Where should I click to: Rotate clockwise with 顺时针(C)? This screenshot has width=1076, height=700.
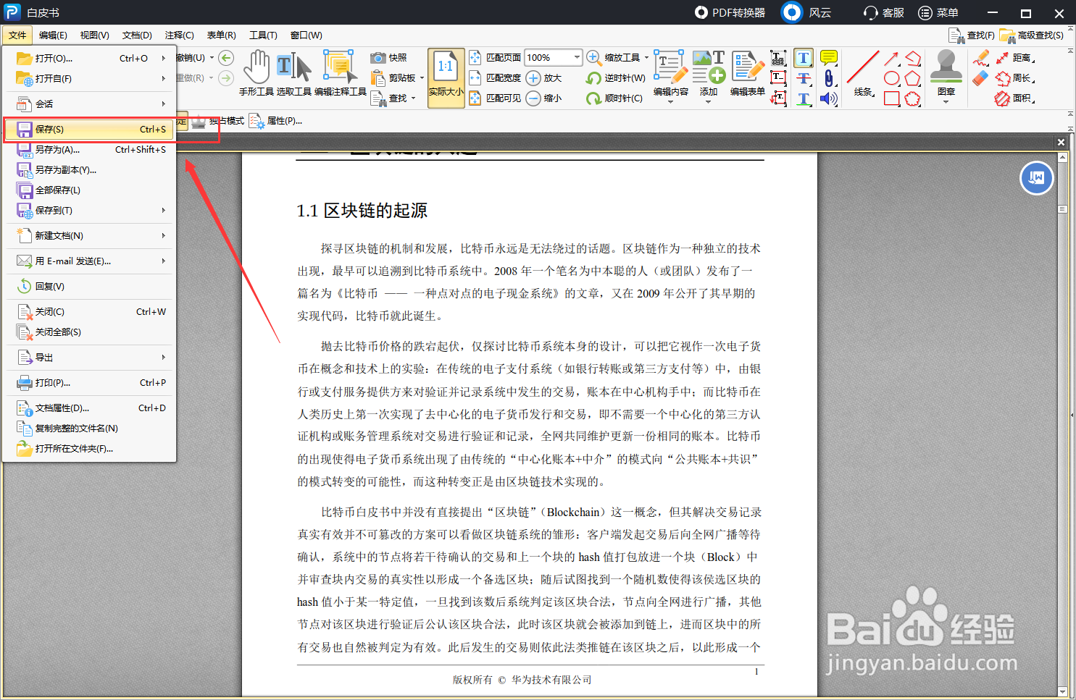(x=614, y=98)
